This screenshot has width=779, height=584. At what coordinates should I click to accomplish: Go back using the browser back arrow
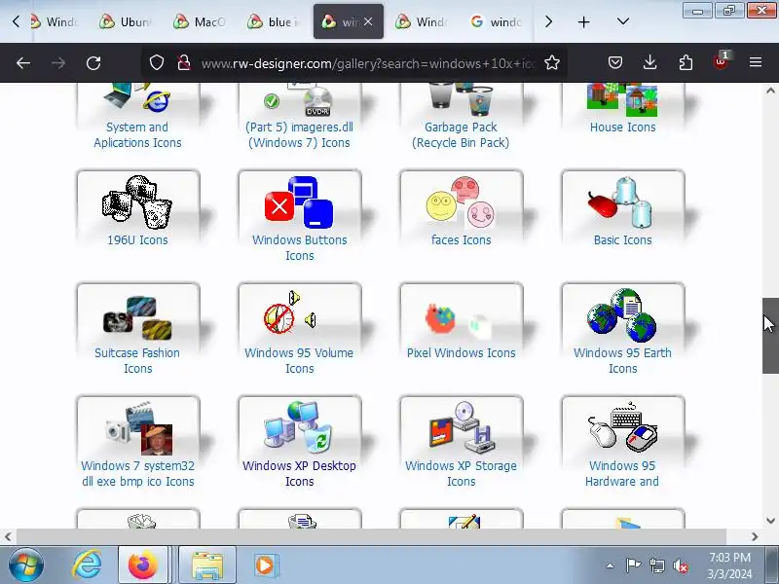pyautogui.click(x=23, y=63)
